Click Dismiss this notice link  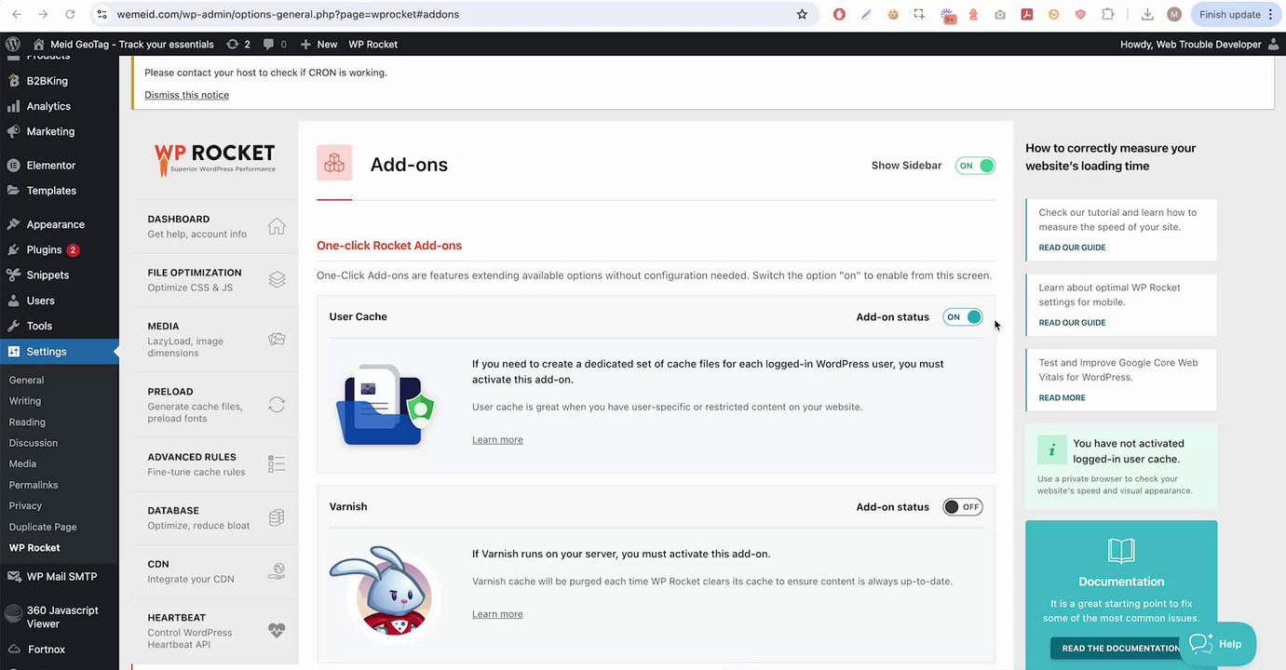click(x=186, y=95)
